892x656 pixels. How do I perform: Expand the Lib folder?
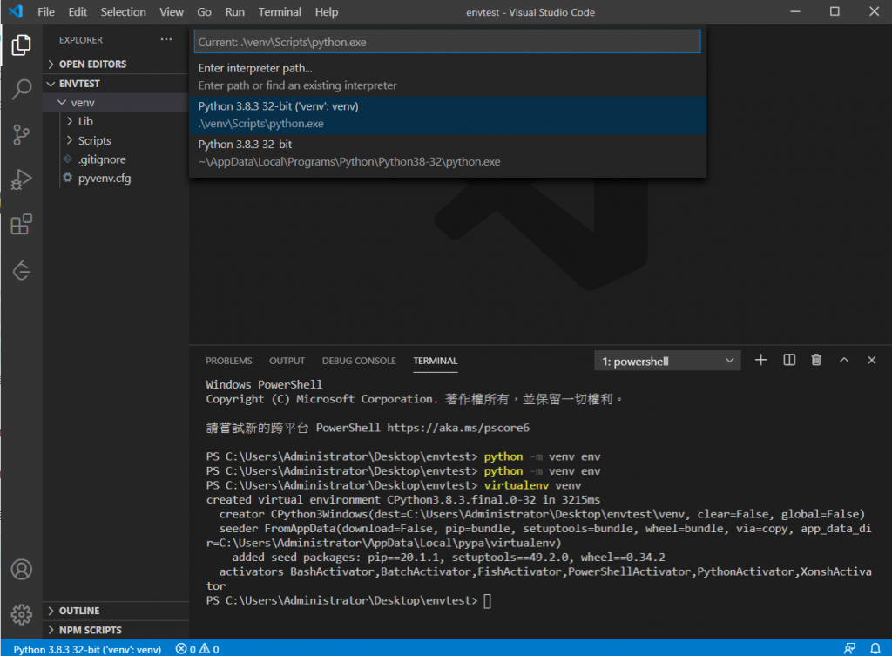coord(116,121)
